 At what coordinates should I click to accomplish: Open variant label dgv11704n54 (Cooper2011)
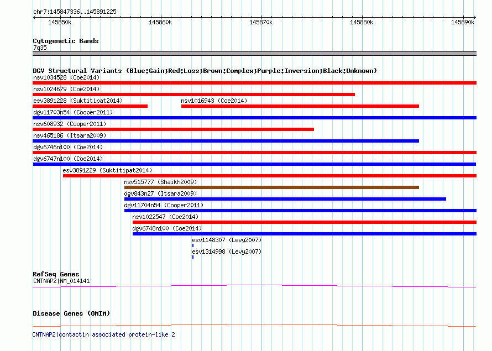164,205
